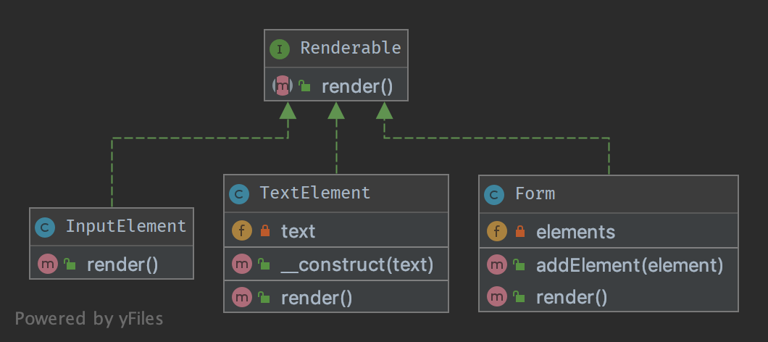Click the method icon beside addElement(element)

pos(496,265)
